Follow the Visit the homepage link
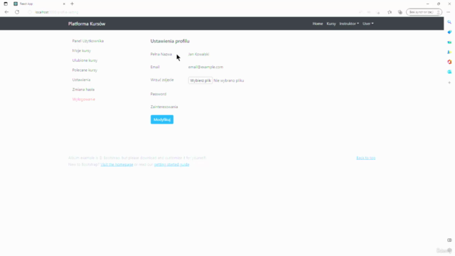The height and width of the screenshot is (256, 455). coord(117,164)
